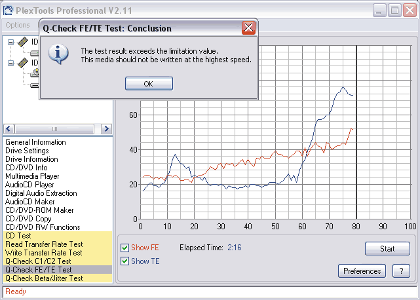
Task: Select Q-Check FE/TE Test
Action: tap(58, 270)
